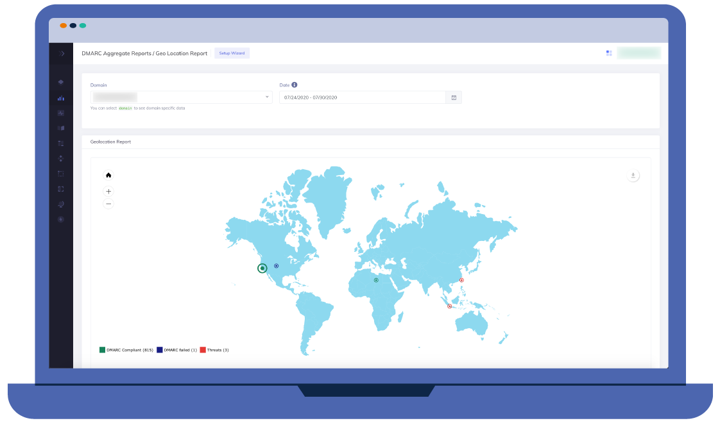This screenshot has width=720, height=423.
Task: Select the globe icon in the sidebar
Action: point(60,204)
